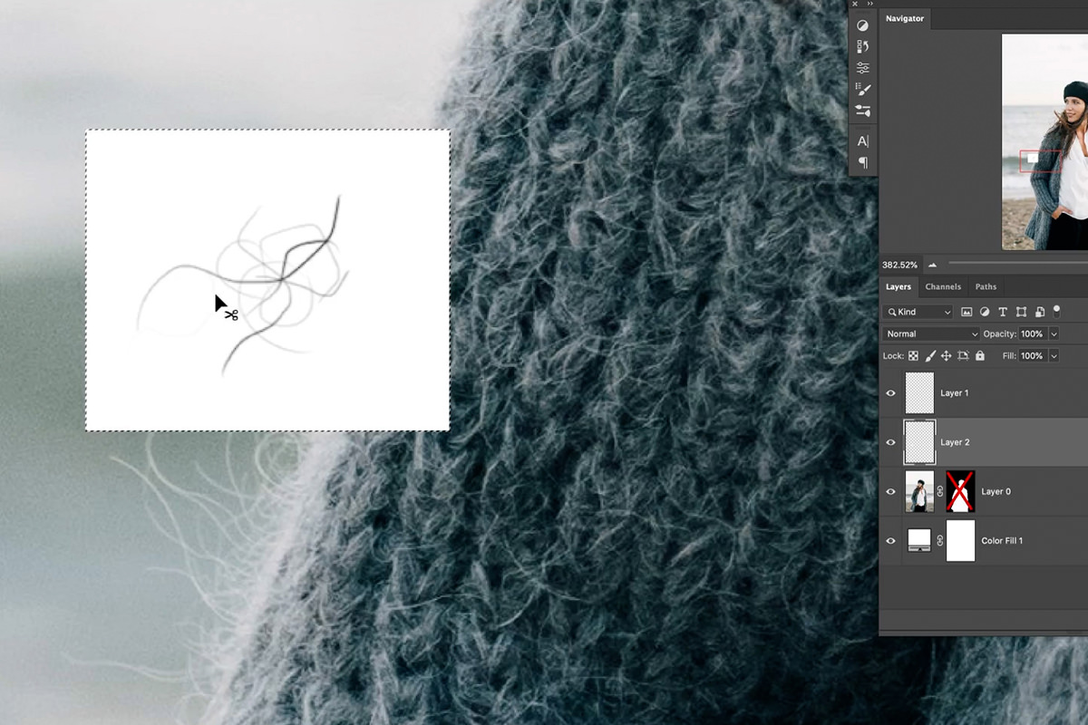This screenshot has height=725, width=1088.
Task: Open the Adjustments panel icon
Action: point(862,24)
